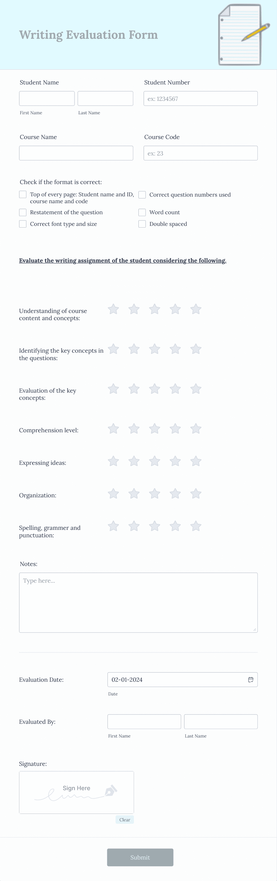Rate Understanding of course content five stars
The height and width of the screenshot is (881, 277).
(x=196, y=309)
